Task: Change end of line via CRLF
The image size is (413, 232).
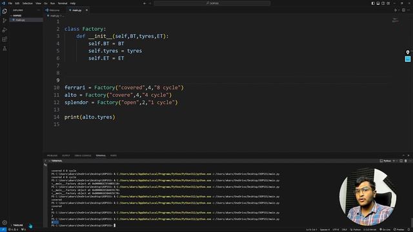Action: point(344,229)
